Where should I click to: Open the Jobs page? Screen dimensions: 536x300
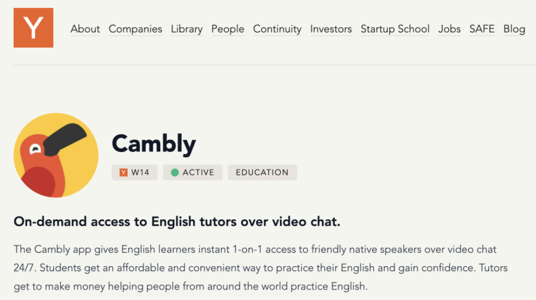(449, 29)
